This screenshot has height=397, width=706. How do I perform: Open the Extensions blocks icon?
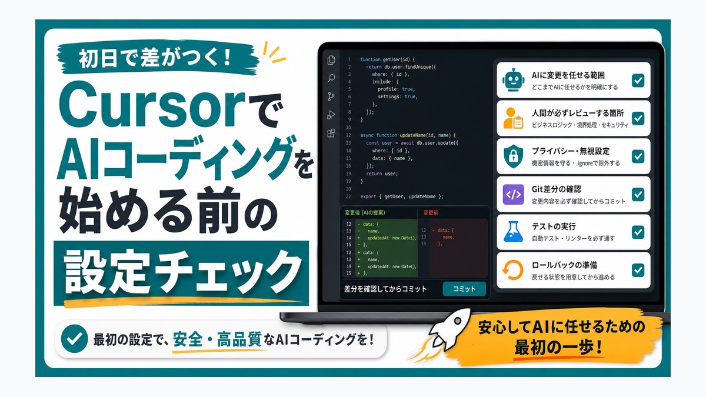coord(331,133)
